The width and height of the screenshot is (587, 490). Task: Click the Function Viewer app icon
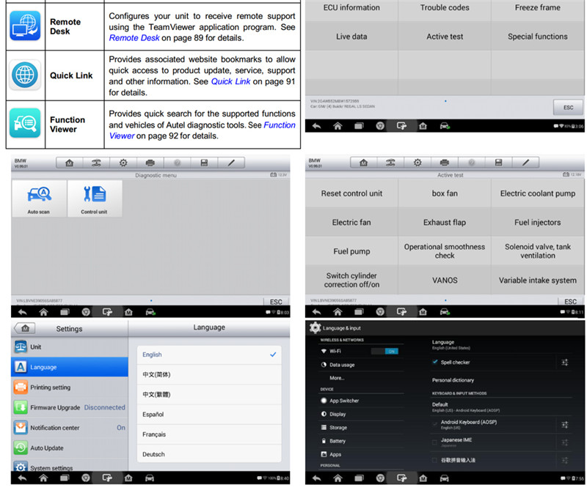25,123
